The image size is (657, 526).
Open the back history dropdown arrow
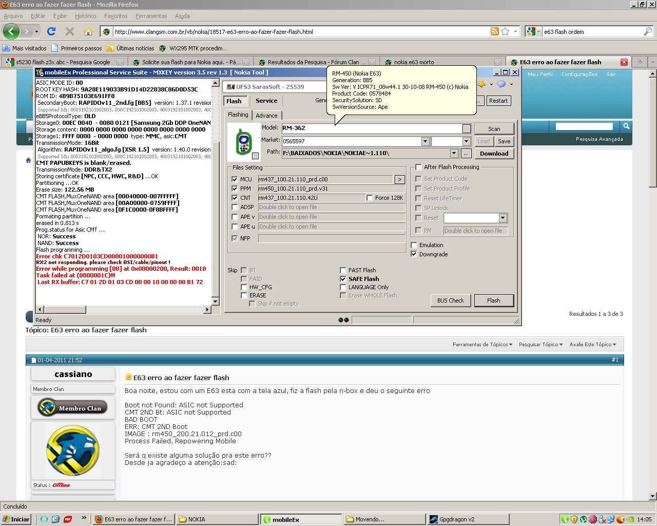point(36,31)
